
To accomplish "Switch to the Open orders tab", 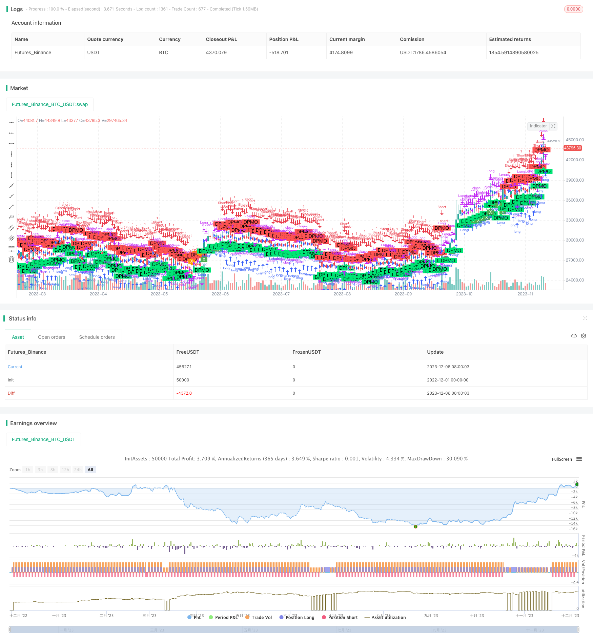I will pos(52,337).
